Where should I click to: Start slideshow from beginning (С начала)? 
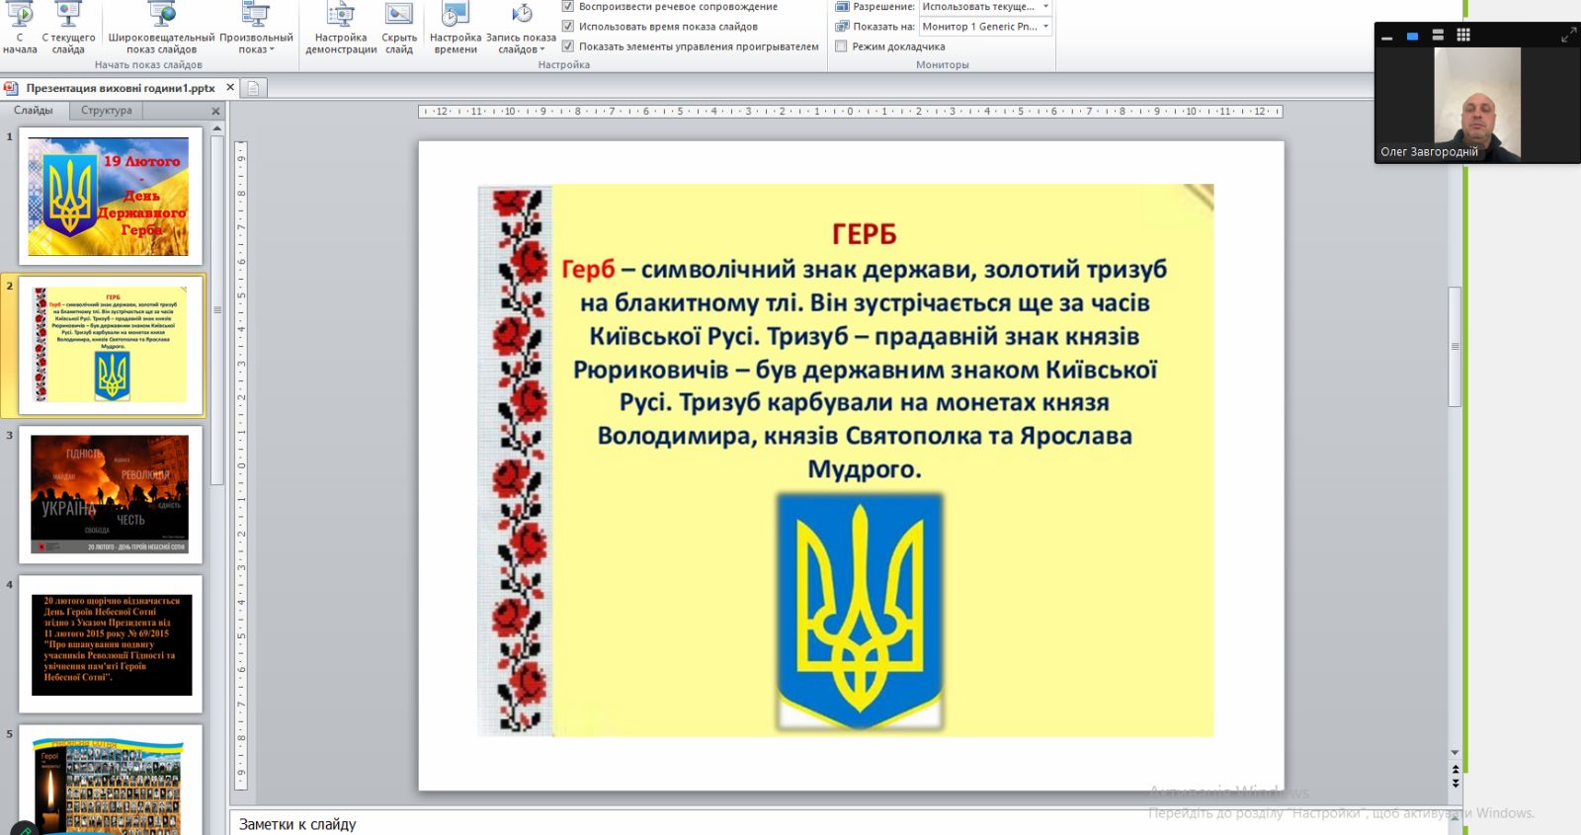pos(20,30)
